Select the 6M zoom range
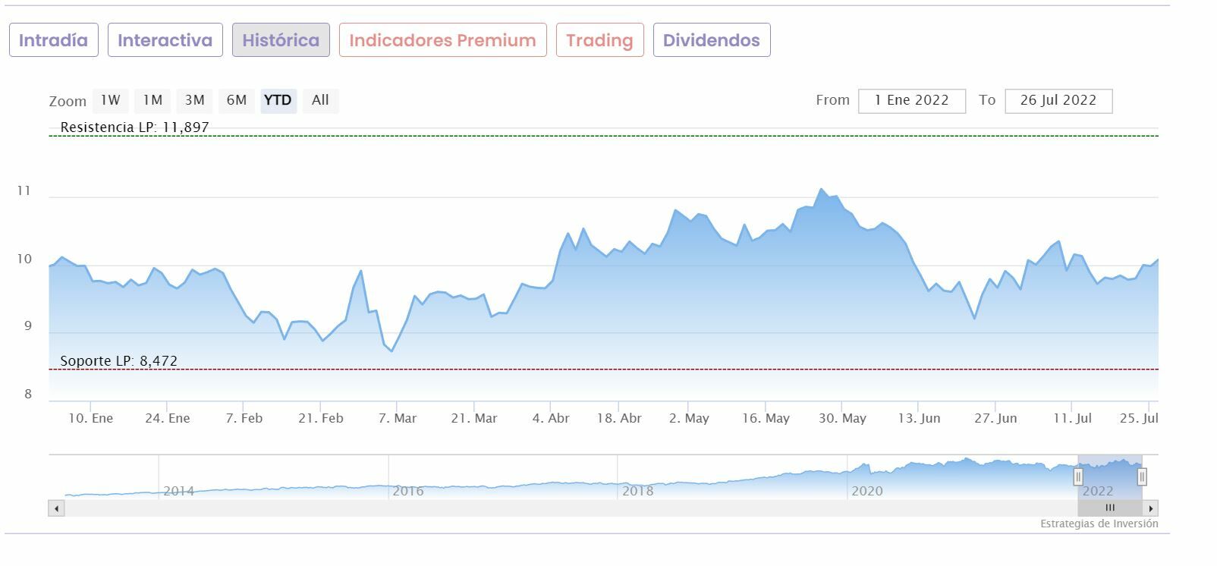This screenshot has width=1217, height=566. pos(237,100)
